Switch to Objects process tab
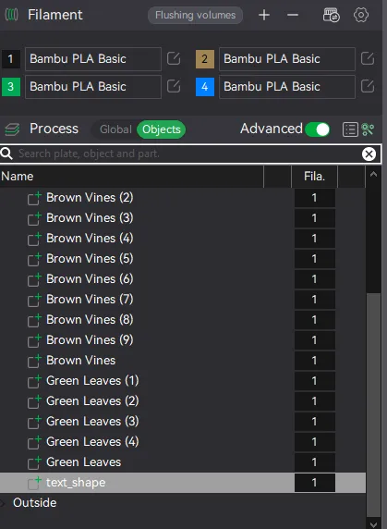The width and height of the screenshot is (387, 529). pyautogui.click(x=162, y=129)
